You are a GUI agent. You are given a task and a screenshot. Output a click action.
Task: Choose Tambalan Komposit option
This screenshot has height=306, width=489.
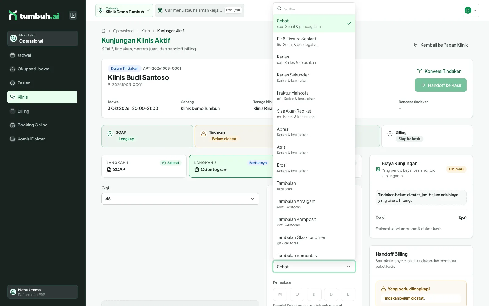coord(314,222)
